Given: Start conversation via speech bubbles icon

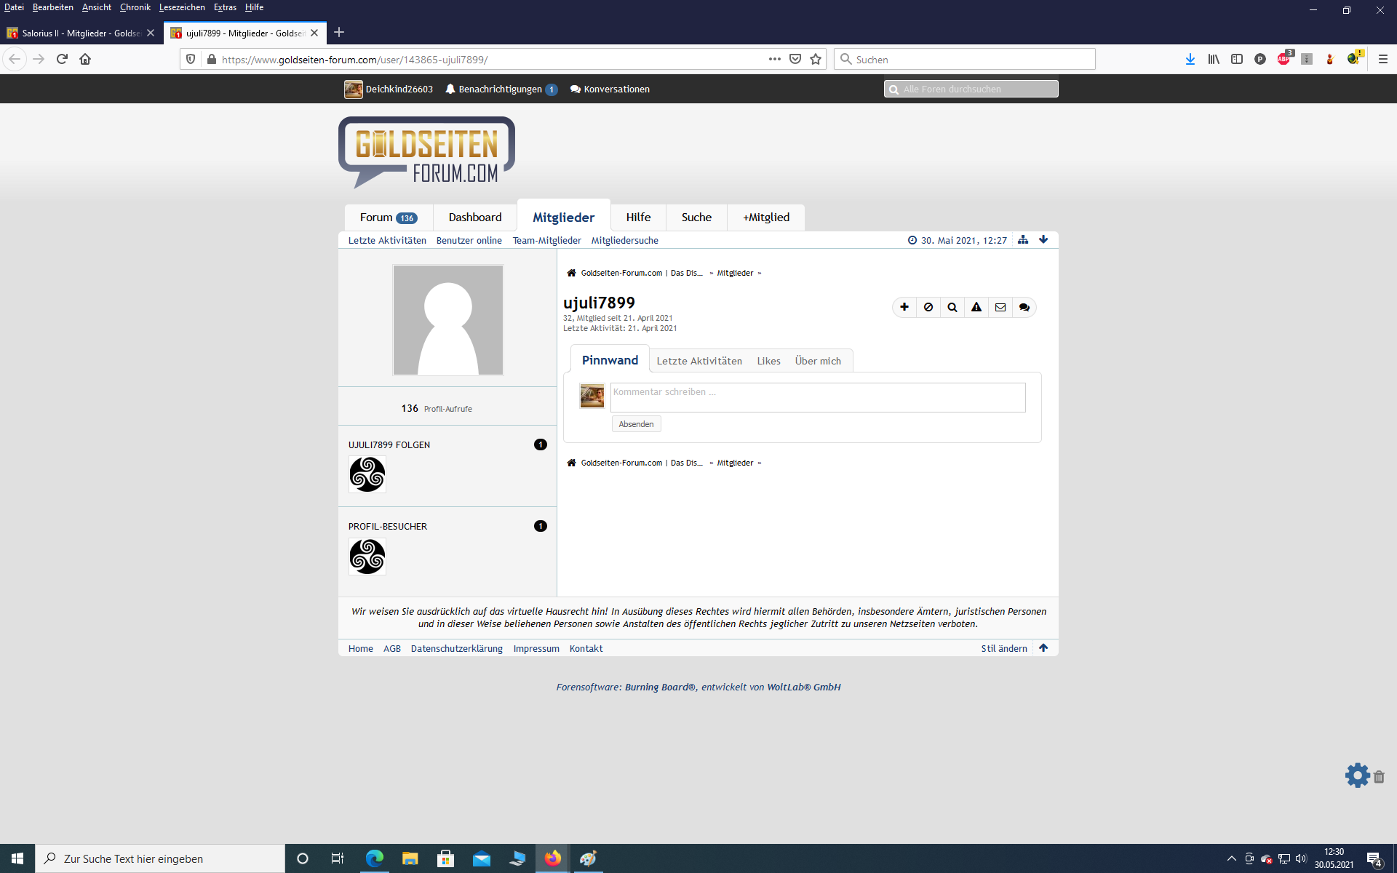Looking at the screenshot, I should (x=1024, y=307).
